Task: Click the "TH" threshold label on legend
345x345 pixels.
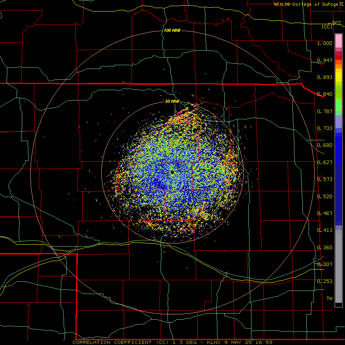Action: click(x=329, y=299)
